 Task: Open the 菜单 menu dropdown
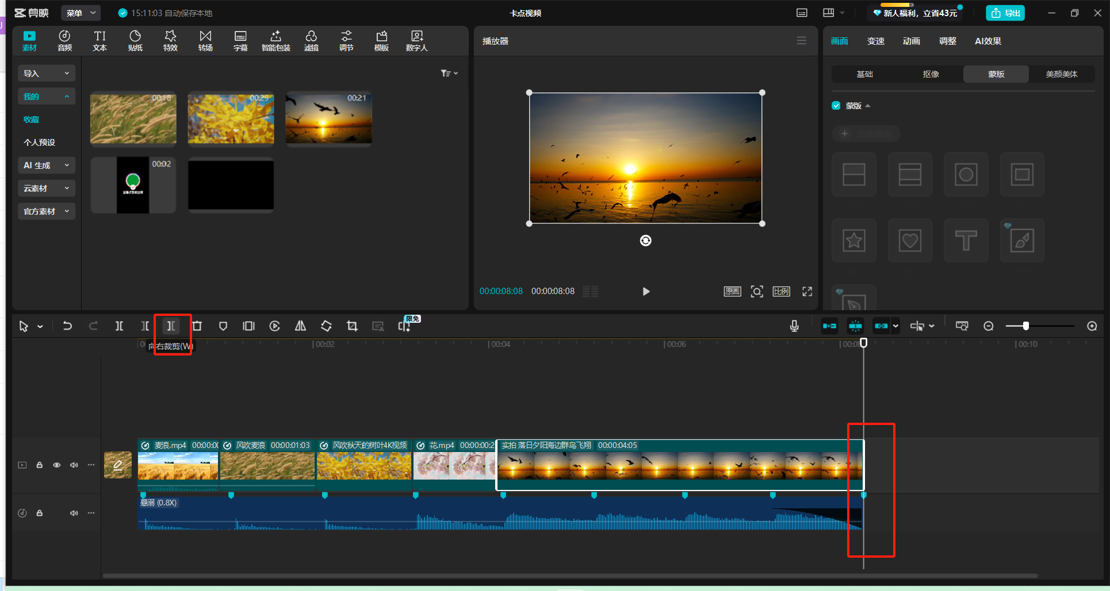81,13
